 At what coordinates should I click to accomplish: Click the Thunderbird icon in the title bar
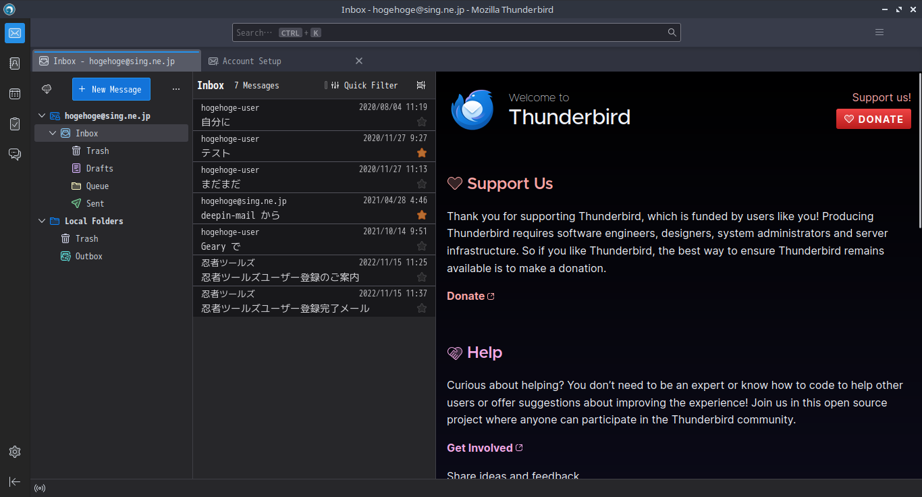[x=9, y=9]
